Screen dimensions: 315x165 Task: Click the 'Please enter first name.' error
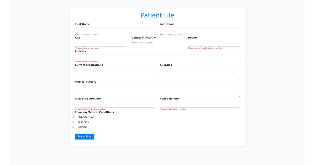(87, 35)
